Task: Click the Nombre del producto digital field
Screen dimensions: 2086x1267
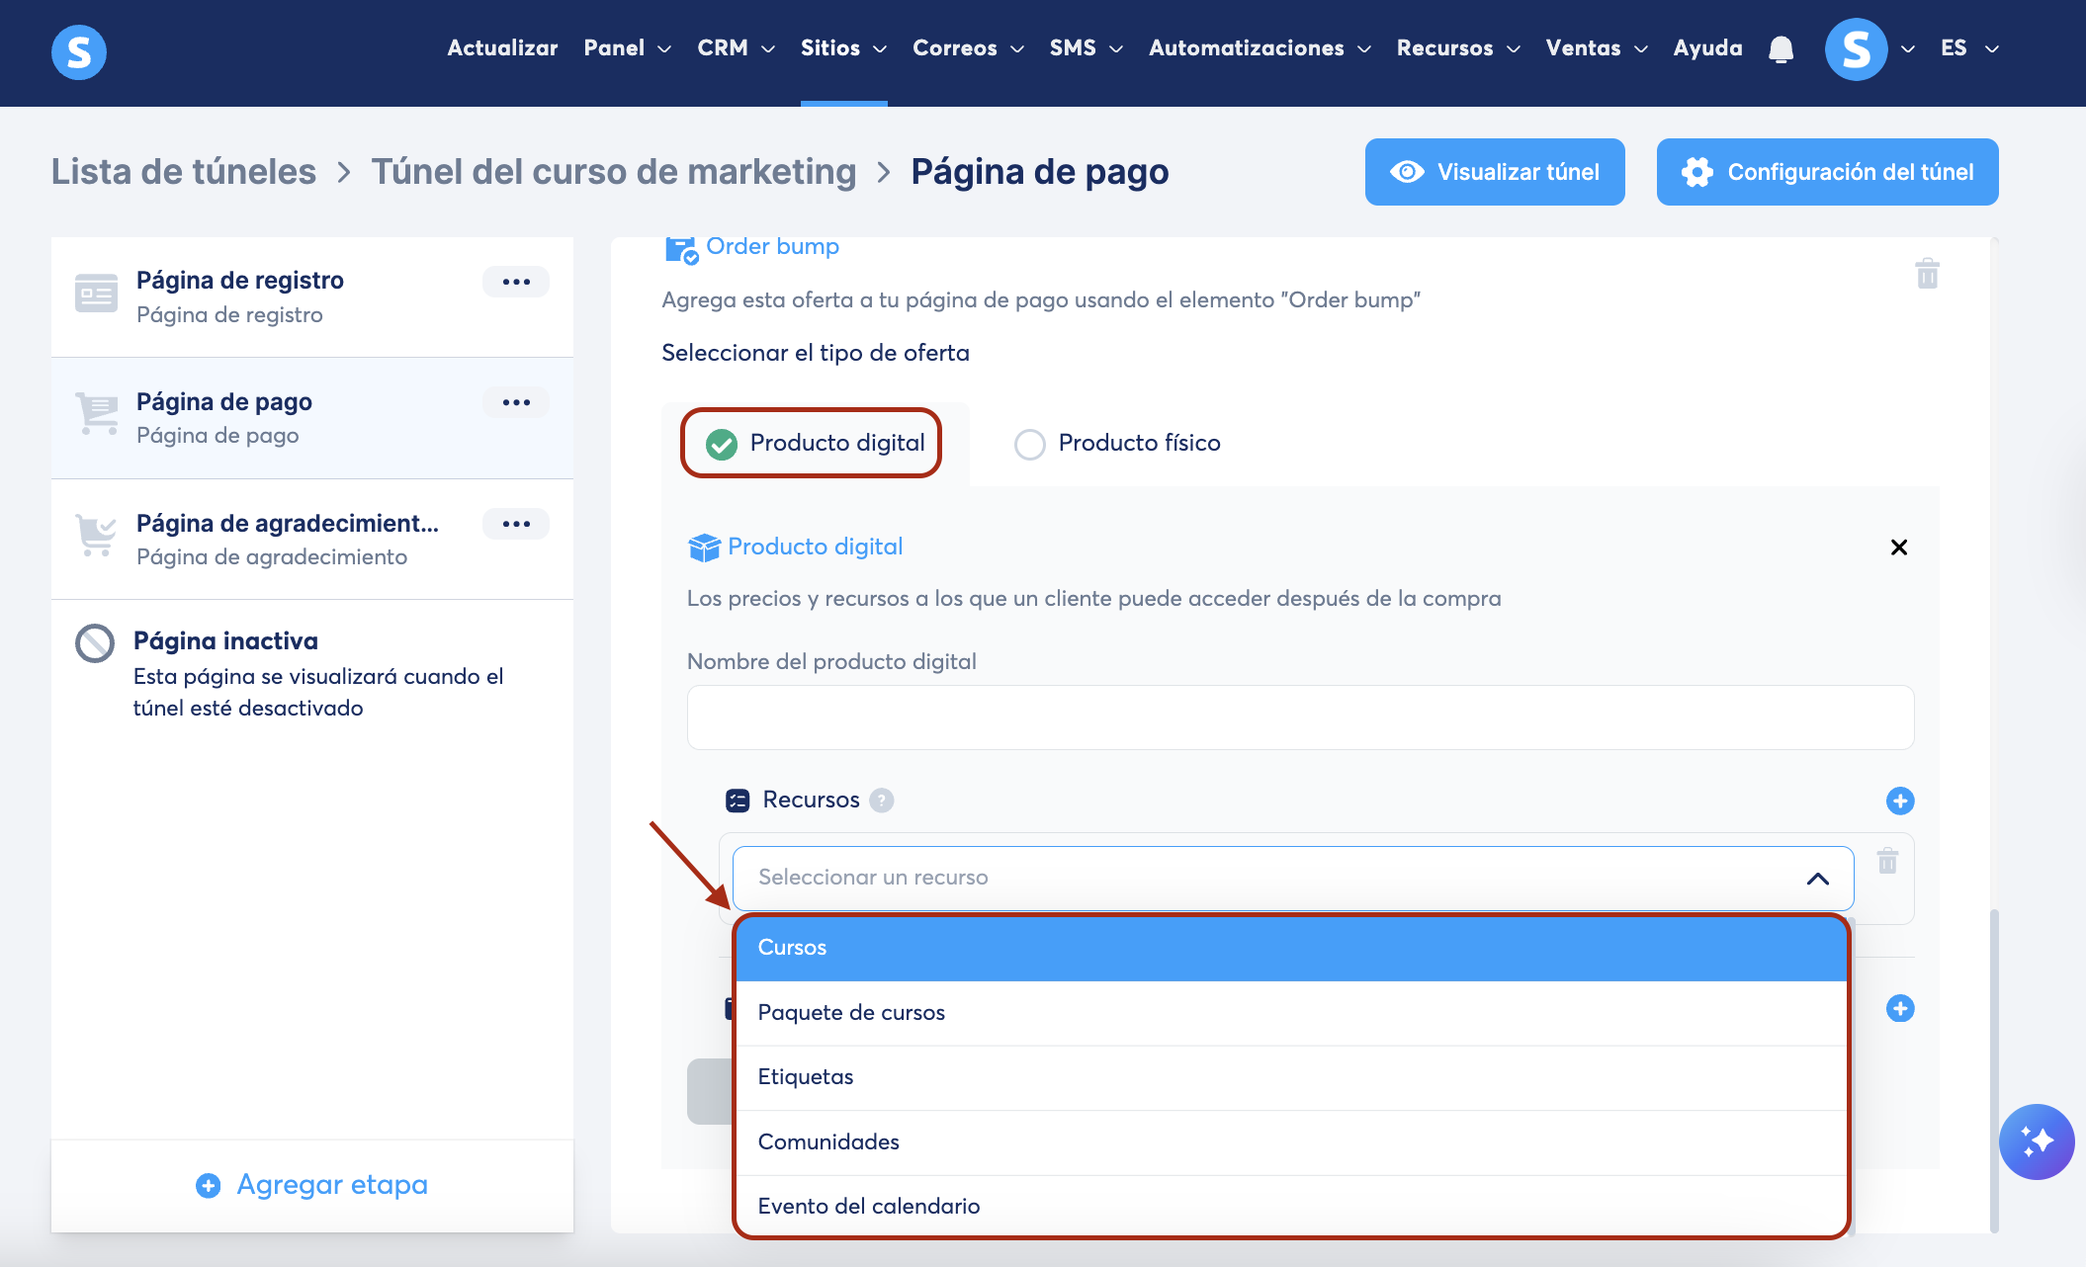Action: 1299,718
